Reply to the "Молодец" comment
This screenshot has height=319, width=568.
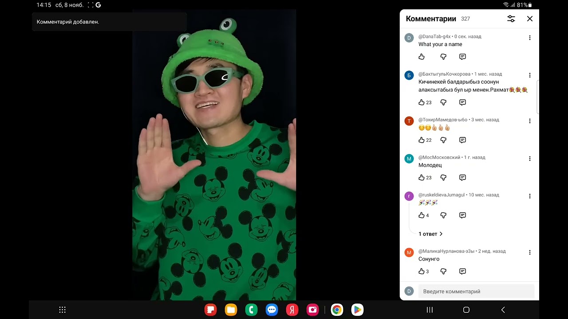pyautogui.click(x=462, y=178)
